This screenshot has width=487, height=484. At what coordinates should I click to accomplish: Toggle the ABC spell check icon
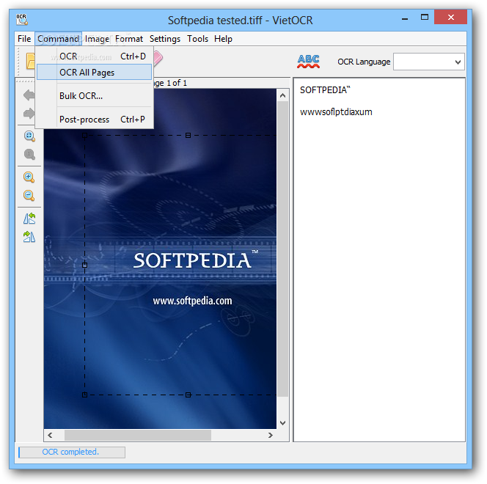coord(309,61)
